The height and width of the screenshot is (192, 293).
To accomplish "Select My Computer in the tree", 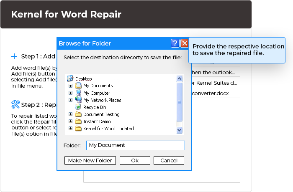I will pos(97,93).
